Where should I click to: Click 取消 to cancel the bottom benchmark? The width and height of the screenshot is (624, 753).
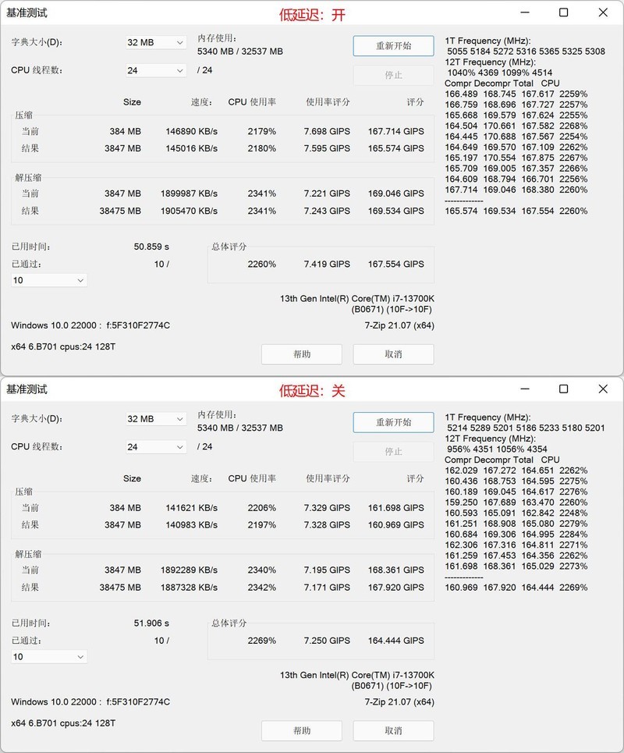[394, 730]
